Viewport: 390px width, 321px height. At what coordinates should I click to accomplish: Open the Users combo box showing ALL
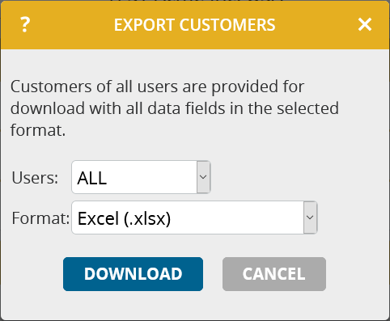[x=141, y=177]
